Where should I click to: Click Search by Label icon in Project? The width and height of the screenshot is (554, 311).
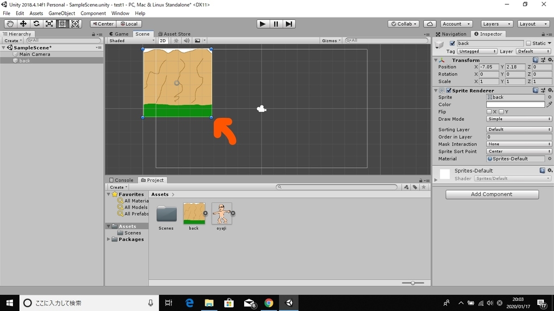pos(415,187)
